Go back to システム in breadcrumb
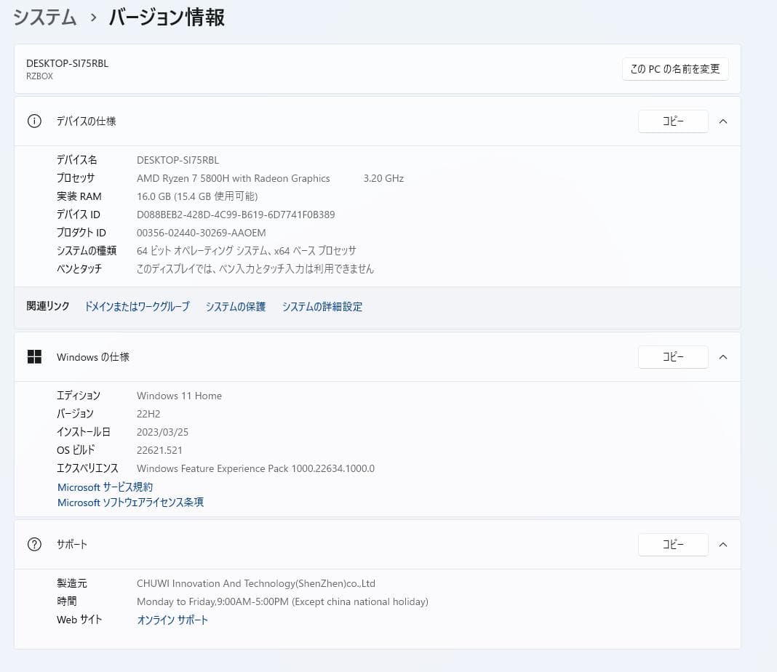777x672 pixels. (x=45, y=17)
